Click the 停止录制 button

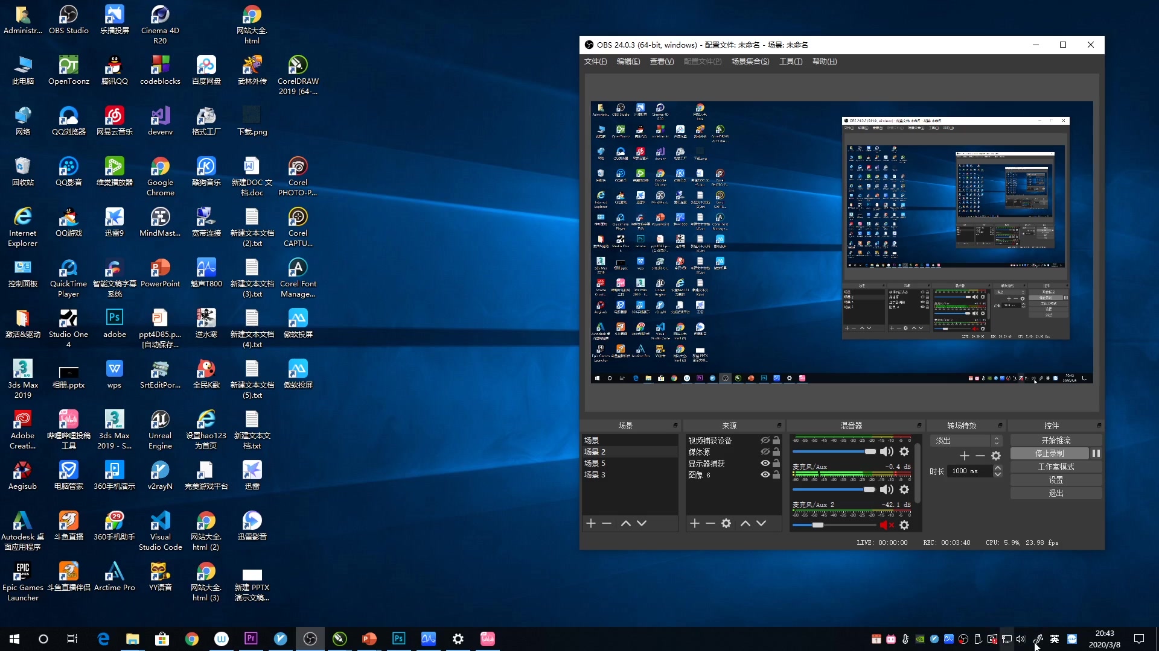tap(1050, 453)
